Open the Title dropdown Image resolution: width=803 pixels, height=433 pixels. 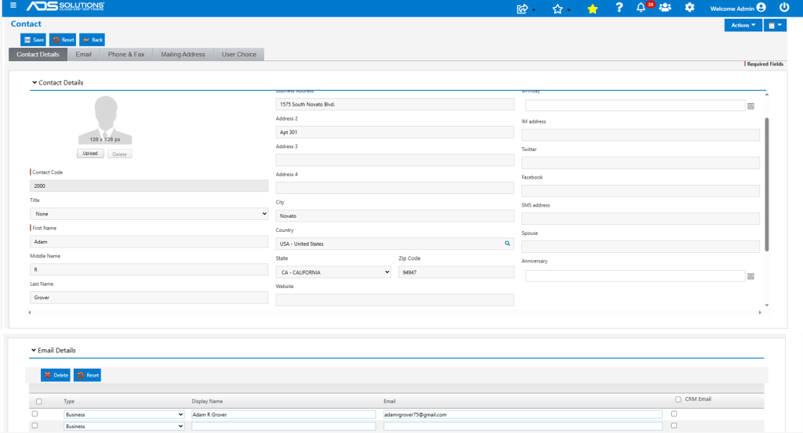(x=148, y=214)
